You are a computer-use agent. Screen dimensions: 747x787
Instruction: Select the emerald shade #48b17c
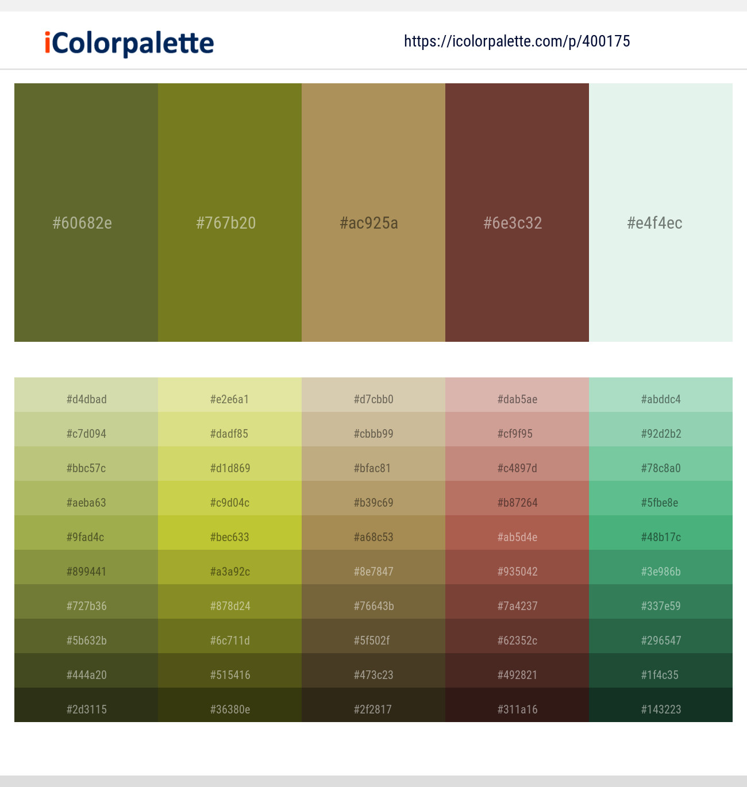click(661, 537)
